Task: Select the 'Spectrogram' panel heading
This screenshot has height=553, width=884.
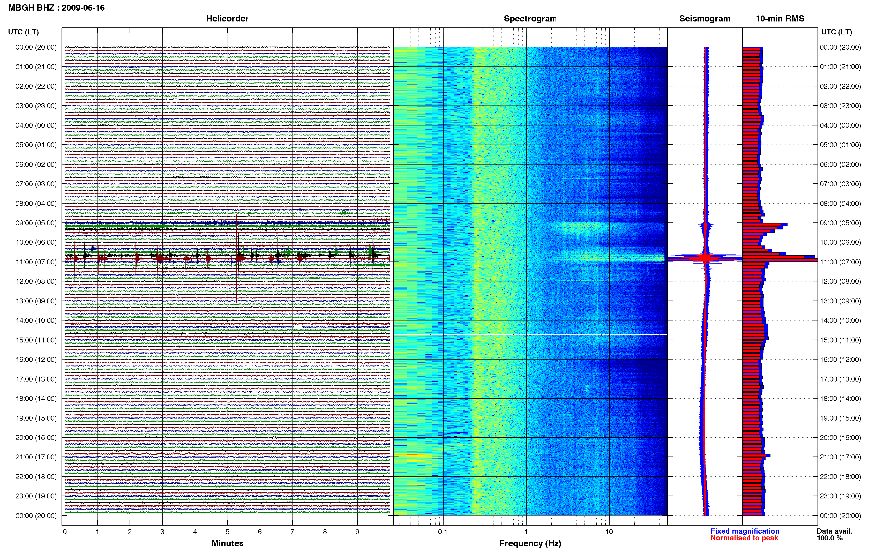Action: pos(530,19)
